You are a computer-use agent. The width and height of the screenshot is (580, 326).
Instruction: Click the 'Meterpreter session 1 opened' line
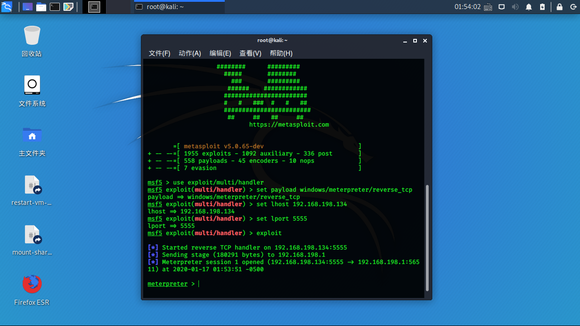click(284, 265)
